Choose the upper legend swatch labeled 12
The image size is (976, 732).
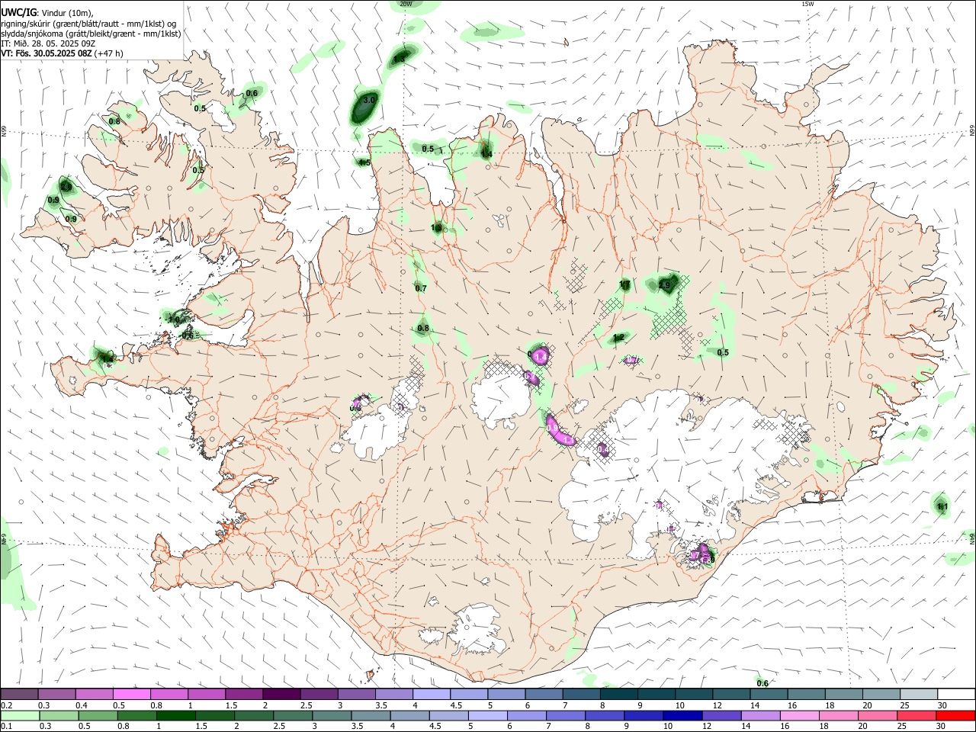(x=730, y=694)
